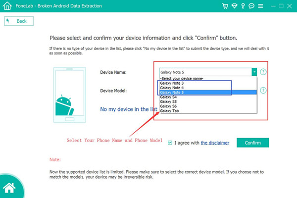Open the shopping cart purchase icon

225,6
